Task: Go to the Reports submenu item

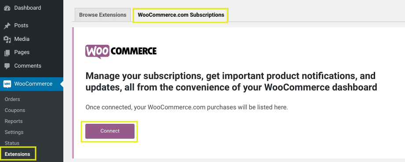Action: (14, 121)
